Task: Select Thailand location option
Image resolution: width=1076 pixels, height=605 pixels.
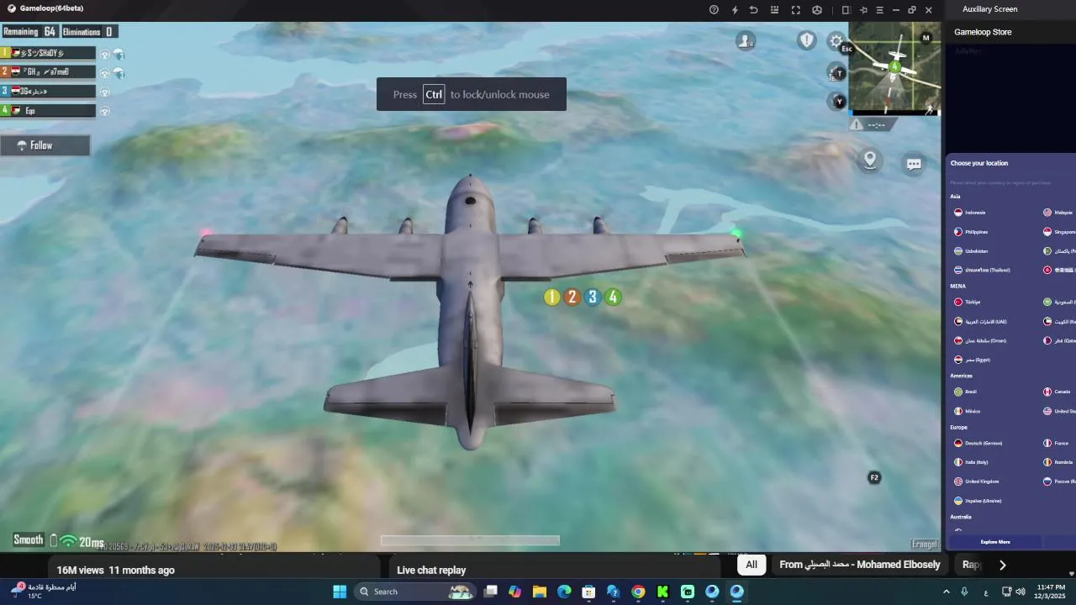Action: (x=982, y=270)
